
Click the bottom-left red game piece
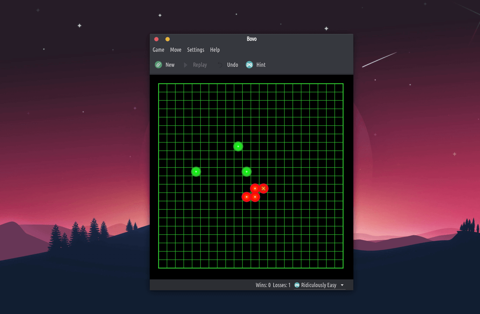[x=247, y=197]
